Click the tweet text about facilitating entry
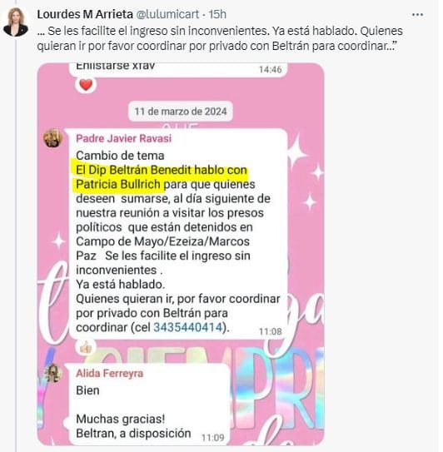Image resolution: width=443 pixels, height=452 pixels. [x=220, y=38]
